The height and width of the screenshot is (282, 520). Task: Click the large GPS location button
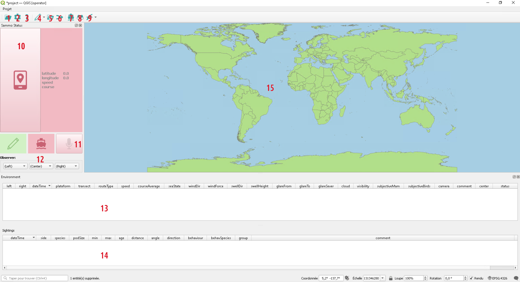(20, 80)
